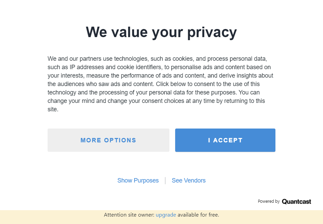The image size is (323, 224).
Task: Click the phrase "change your consent choices"
Action: (x=147, y=101)
